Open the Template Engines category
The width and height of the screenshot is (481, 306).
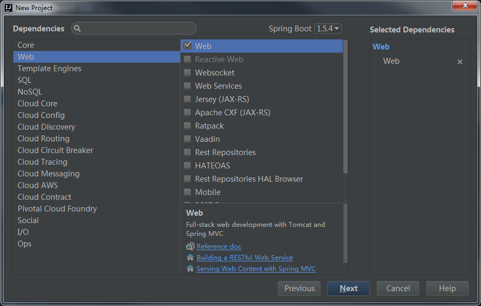[97, 69]
